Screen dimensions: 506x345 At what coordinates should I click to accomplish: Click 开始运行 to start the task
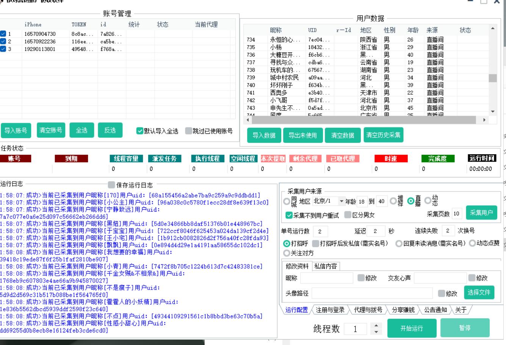click(411, 328)
